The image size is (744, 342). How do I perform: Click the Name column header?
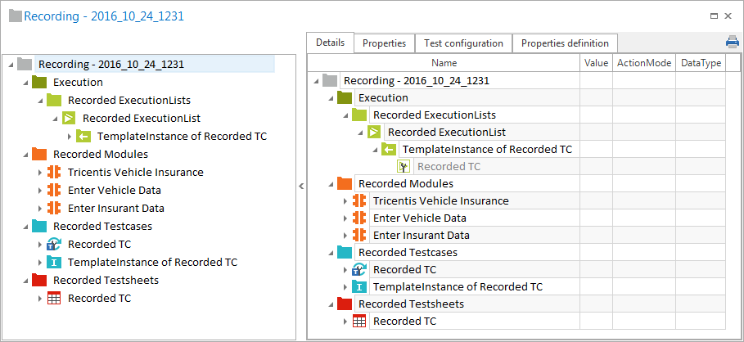(444, 63)
